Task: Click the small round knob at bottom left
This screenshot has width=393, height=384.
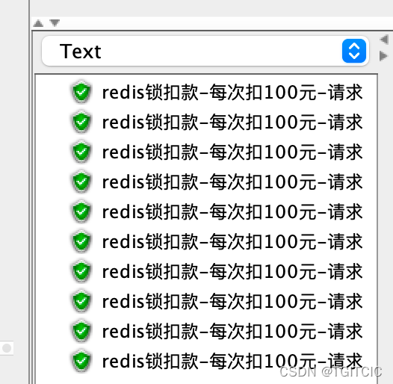Action: click(x=7, y=348)
